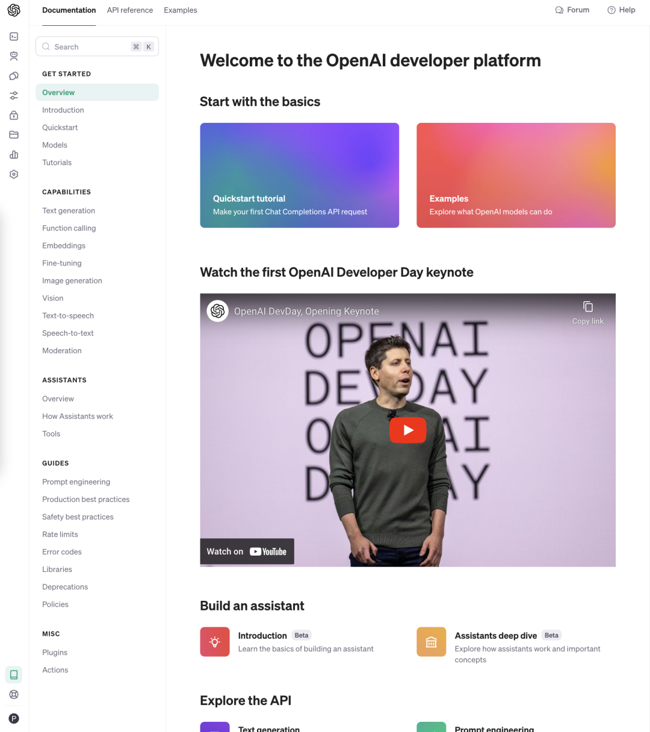
Task: Open the Error codes guide
Action: pyautogui.click(x=62, y=551)
